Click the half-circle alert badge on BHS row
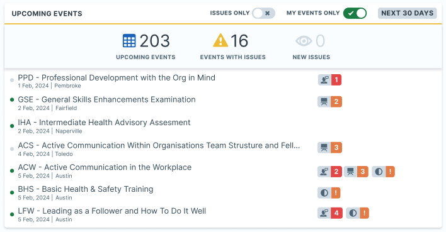The width and height of the screenshot is (446, 232). coord(329,193)
